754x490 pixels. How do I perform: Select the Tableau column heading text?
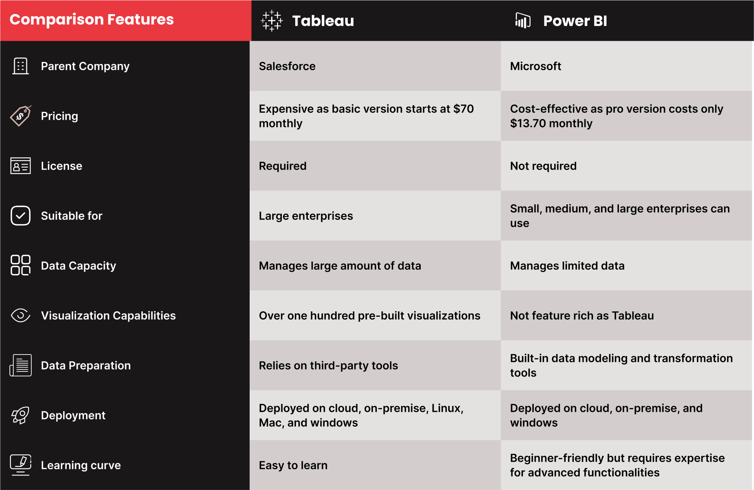click(323, 21)
